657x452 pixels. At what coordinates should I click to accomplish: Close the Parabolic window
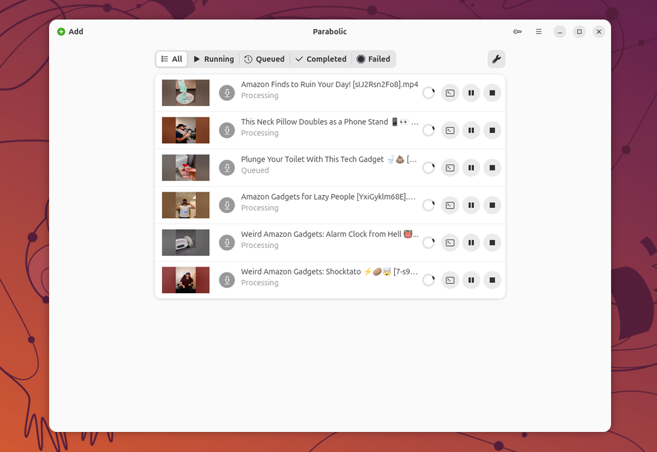point(599,32)
